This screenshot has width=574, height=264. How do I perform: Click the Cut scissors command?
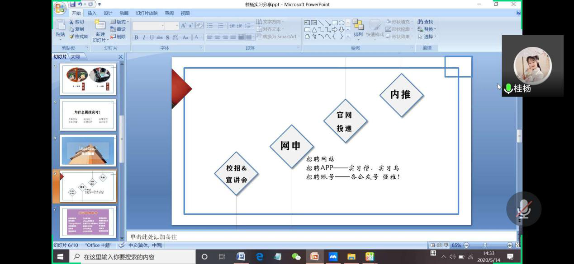tap(76, 22)
